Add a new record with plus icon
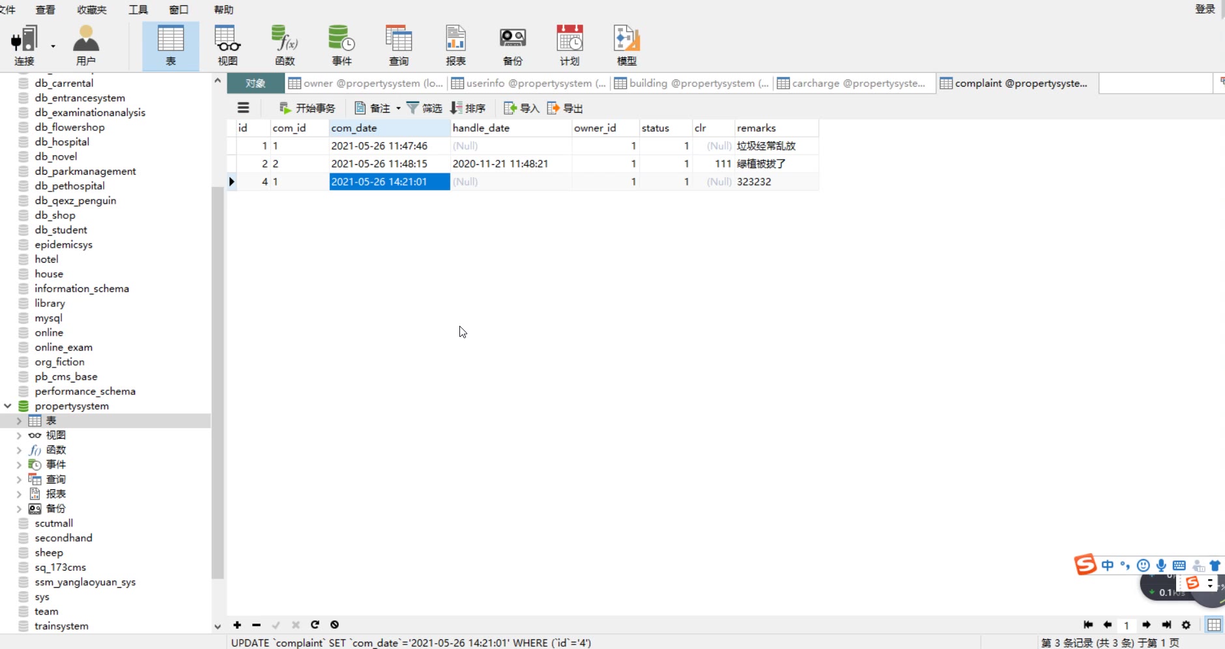 tap(237, 625)
